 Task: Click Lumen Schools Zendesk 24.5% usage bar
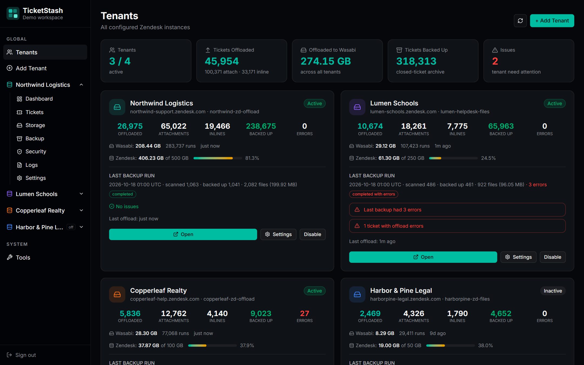(453, 158)
